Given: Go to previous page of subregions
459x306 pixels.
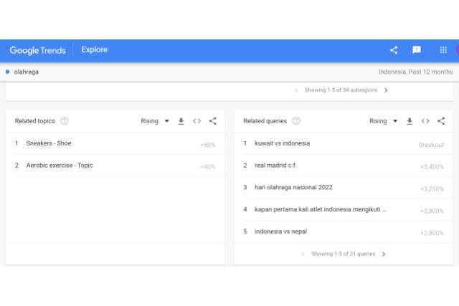Looking at the screenshot, I should click(296, 90).
